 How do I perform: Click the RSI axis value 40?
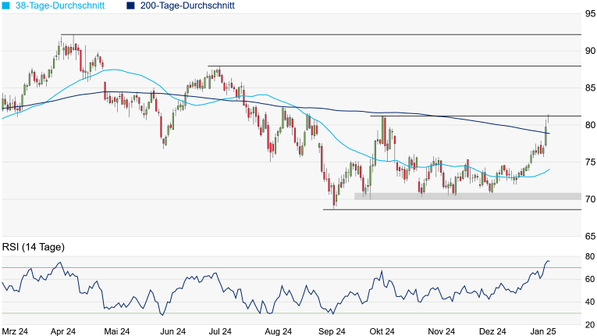(590, 302)
